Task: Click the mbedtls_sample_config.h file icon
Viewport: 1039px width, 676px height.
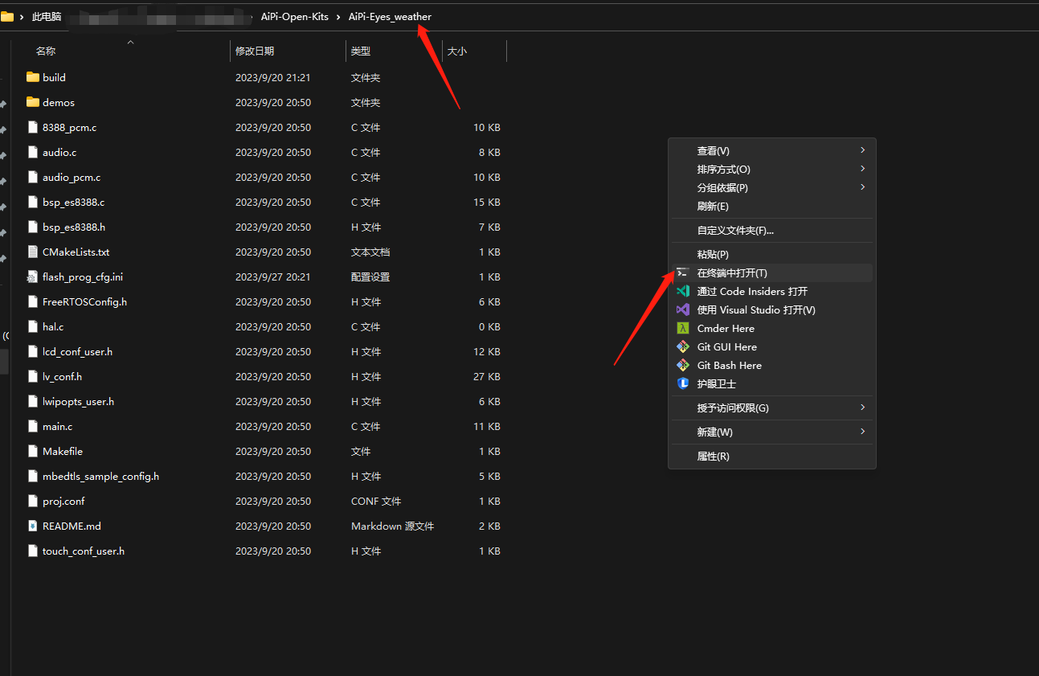Action: coord(33,476)
